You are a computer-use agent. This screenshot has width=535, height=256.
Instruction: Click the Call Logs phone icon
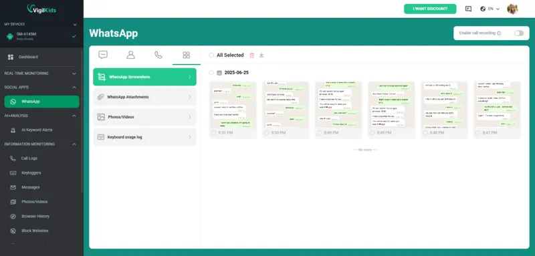(x=13, y=158)
